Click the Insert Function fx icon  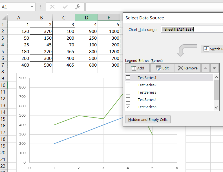tap(78, 7)
